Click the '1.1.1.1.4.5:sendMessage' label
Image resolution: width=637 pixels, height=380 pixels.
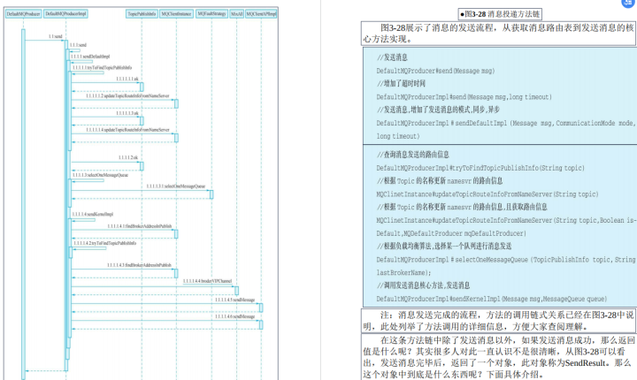(x=234, y=300)
